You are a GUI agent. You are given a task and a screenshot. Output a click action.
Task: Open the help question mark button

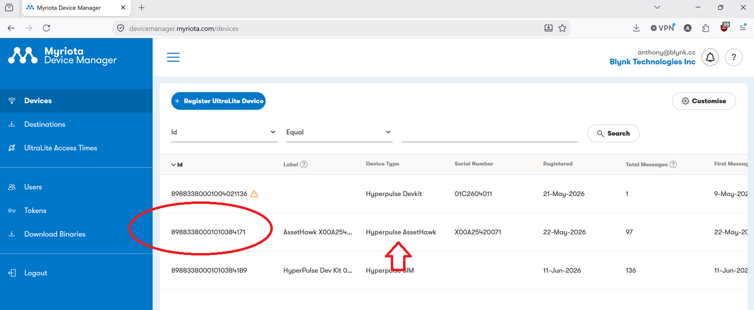(x=734, y=57)
